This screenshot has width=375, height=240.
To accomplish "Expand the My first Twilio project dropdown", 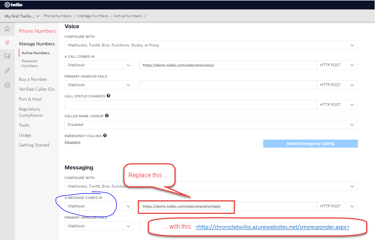I will point(22,16).
